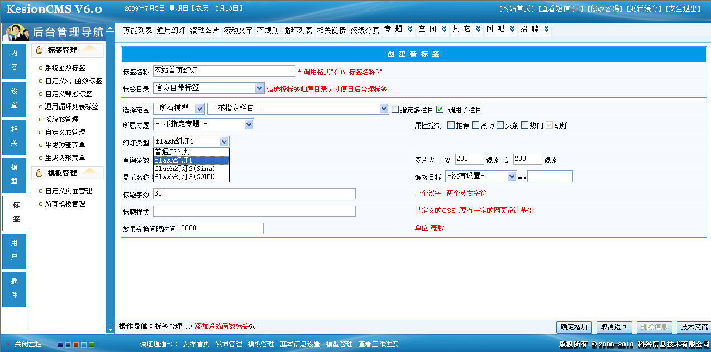Uncheck the 调用子栏目 checkbox

coord(440,110)
